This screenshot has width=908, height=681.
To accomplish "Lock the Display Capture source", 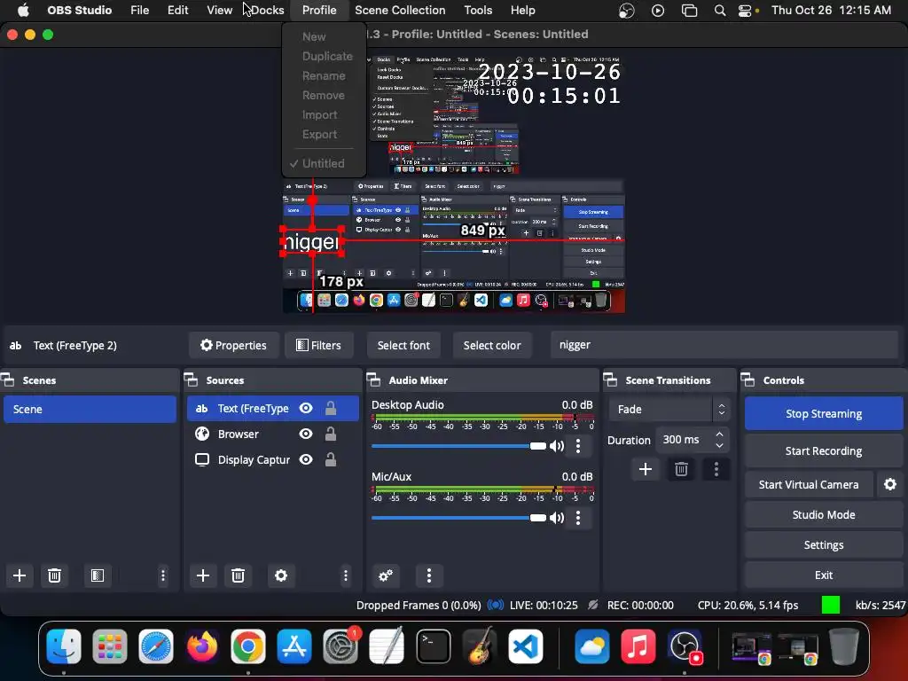I will pos(331,459).
